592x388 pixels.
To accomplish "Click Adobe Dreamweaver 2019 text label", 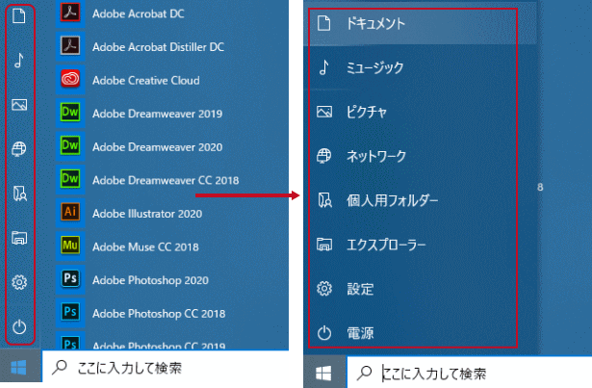I will [158, 114].
